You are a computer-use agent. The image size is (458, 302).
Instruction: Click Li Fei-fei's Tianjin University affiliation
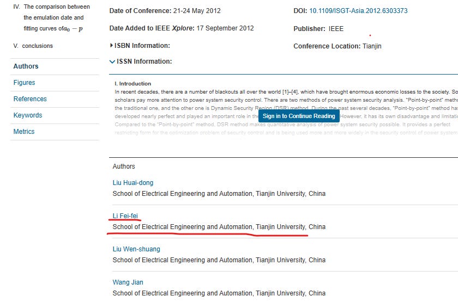(x=219, y=227)
